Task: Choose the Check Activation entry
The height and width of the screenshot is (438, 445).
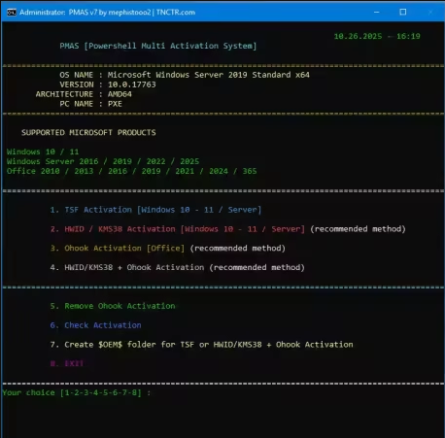Action: click(x=95, y=325)
